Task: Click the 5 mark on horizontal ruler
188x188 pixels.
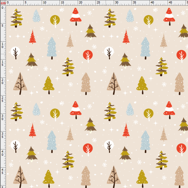Action: (26, 3)
